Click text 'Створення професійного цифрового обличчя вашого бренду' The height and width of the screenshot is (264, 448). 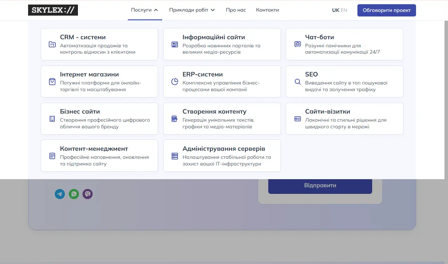105,123
